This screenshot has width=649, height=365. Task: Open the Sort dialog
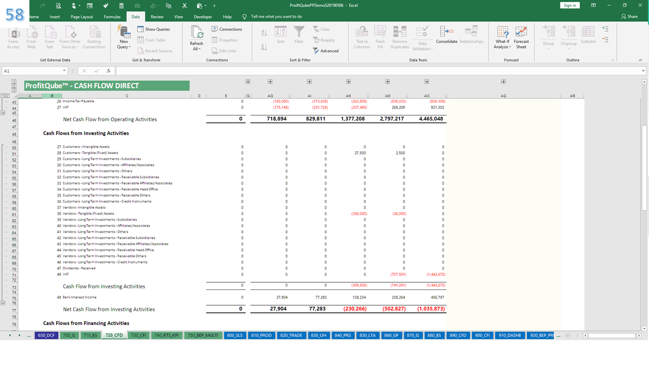point(280,35)
